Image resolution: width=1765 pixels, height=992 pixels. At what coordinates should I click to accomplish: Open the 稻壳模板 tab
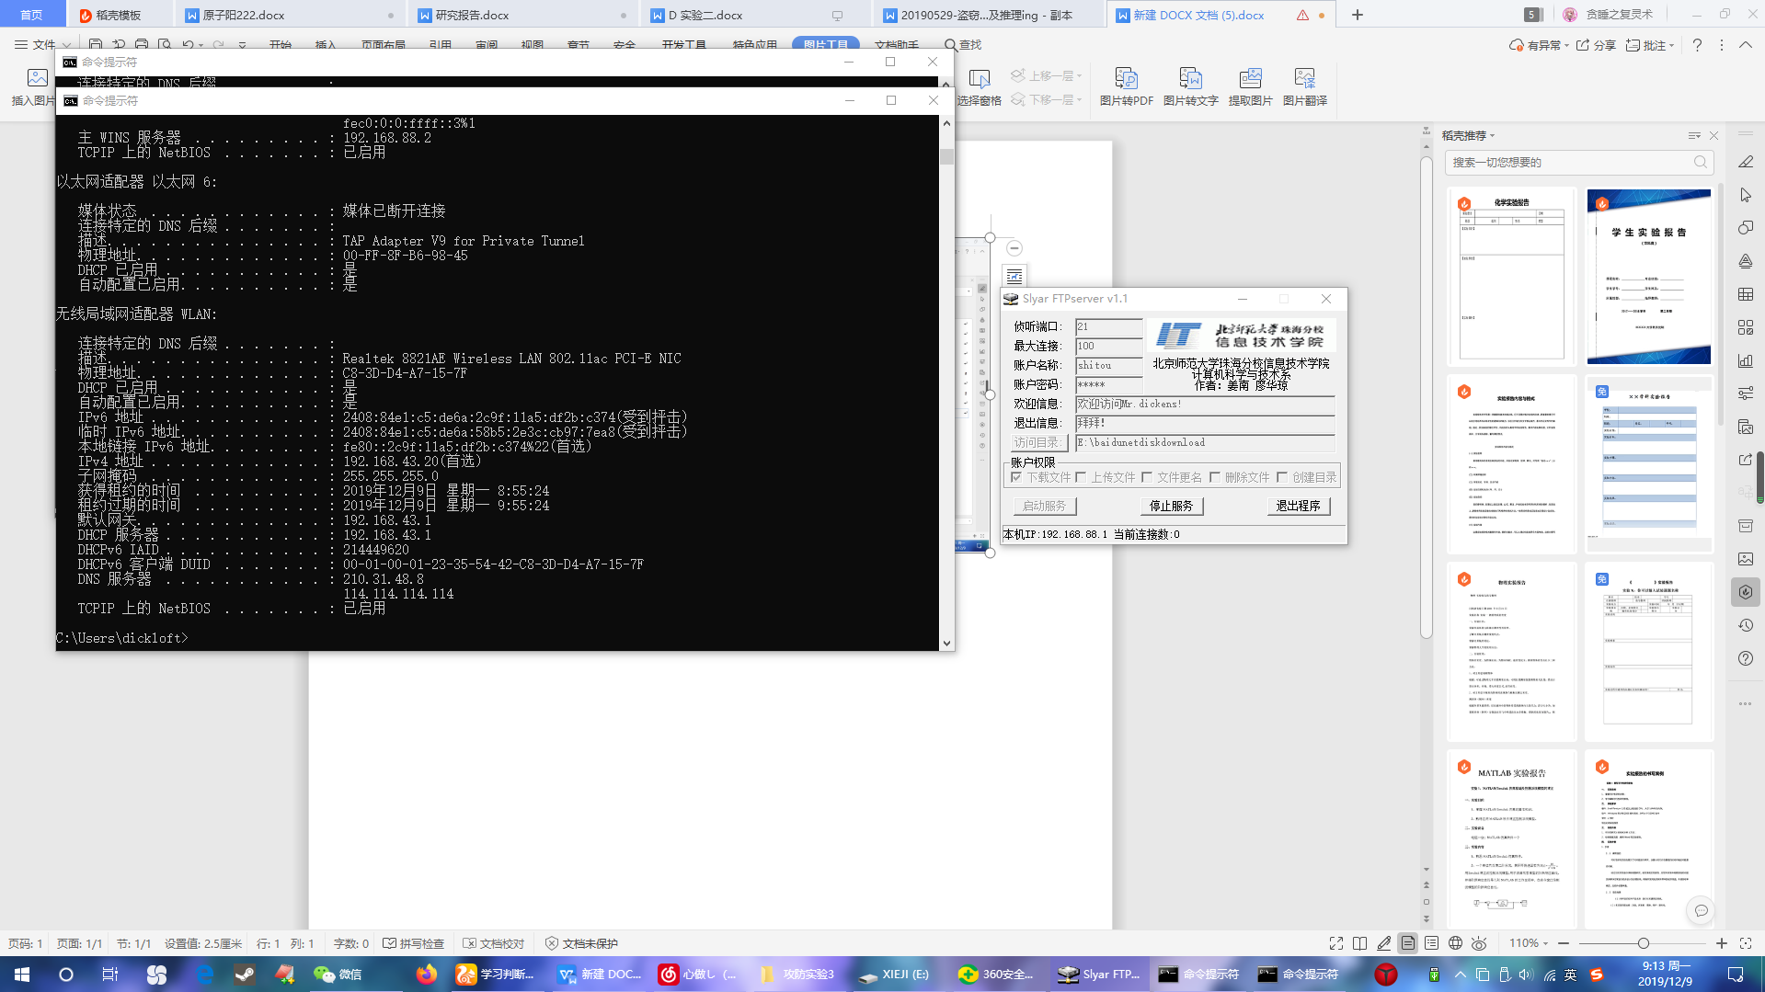[x=118, y=15]
